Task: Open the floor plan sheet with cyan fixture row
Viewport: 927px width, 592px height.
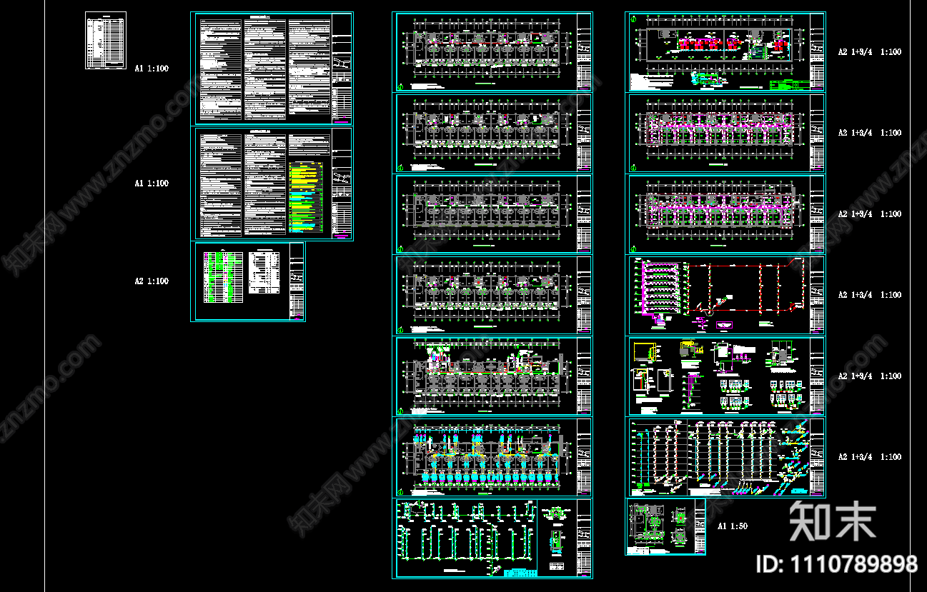Action: tap(492, 457)
